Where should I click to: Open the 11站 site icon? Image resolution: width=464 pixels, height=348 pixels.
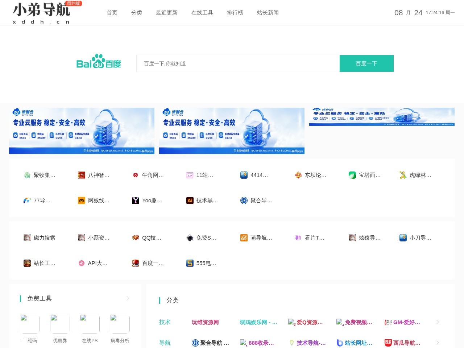190,175
